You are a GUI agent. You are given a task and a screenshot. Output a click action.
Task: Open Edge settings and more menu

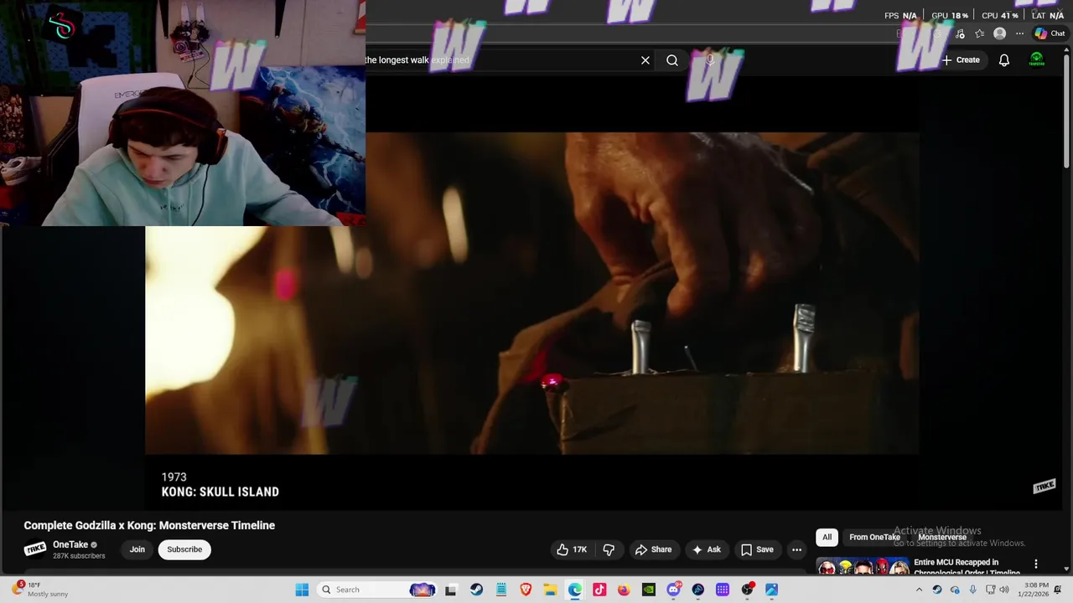pos(1019,33)
